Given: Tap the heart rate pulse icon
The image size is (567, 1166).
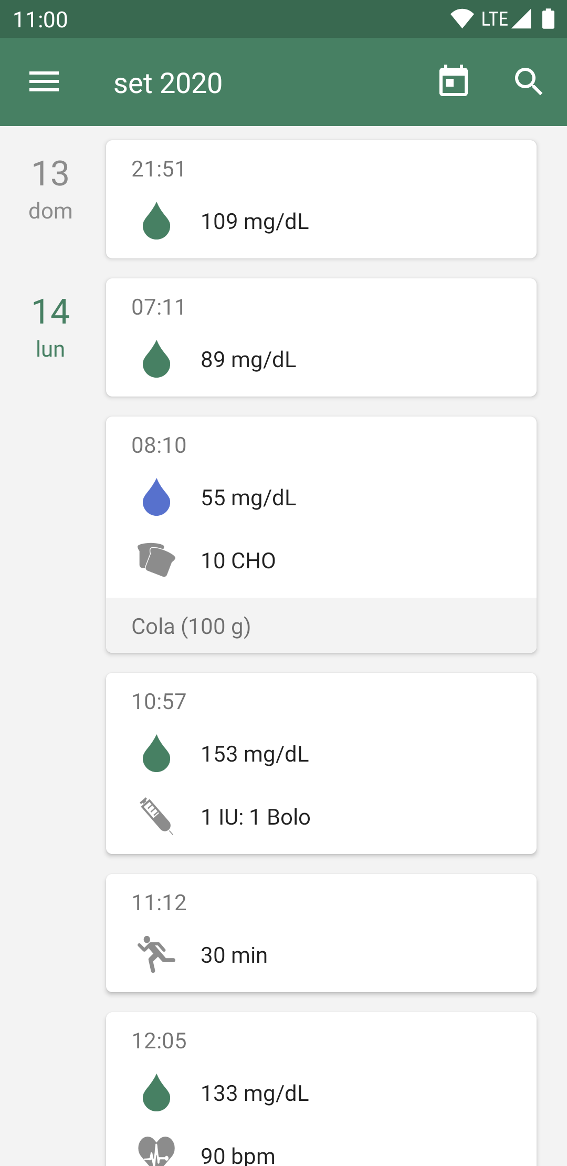Looking at the screenshot, I should 156,1151.
